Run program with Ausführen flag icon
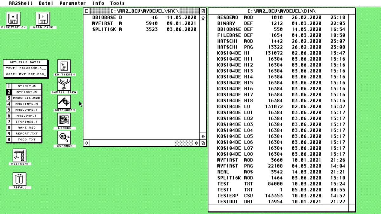381x214 pixels. click(64, 102)
